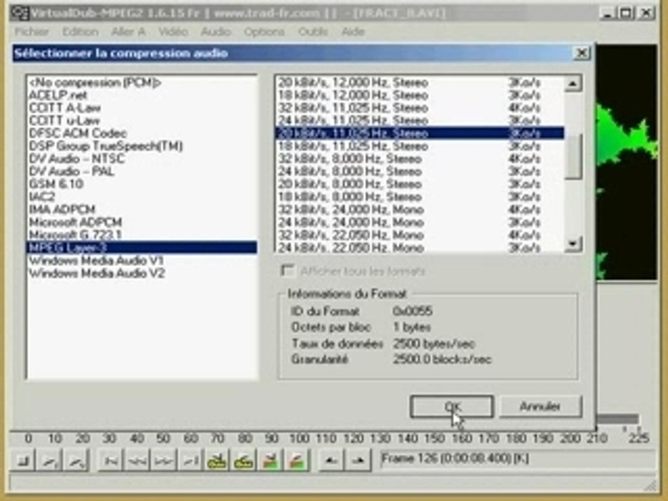
Task: Set selection start with Mark-in button
Action: (331, 461)
